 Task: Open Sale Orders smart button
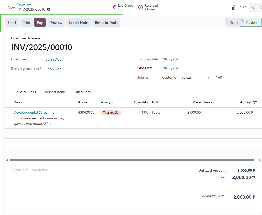pyautogui.click(x=122, y=7)
